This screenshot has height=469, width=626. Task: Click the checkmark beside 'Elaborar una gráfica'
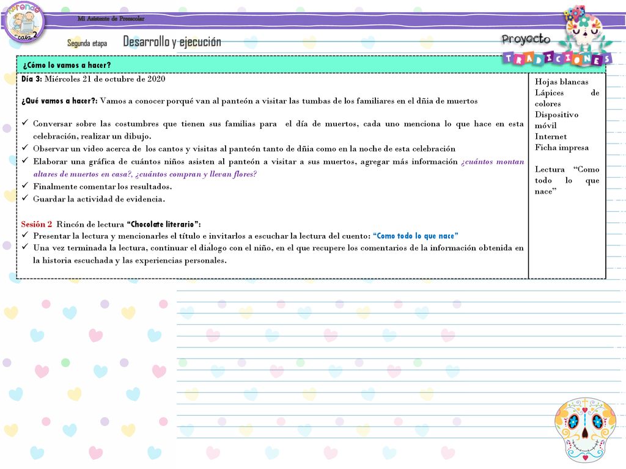coord(25,161)
